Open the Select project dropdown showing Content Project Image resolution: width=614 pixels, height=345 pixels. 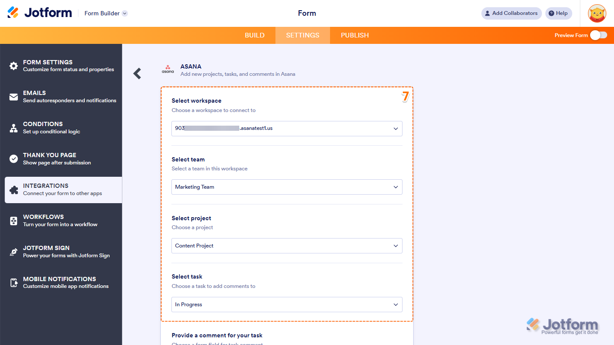tap(287, 246)
